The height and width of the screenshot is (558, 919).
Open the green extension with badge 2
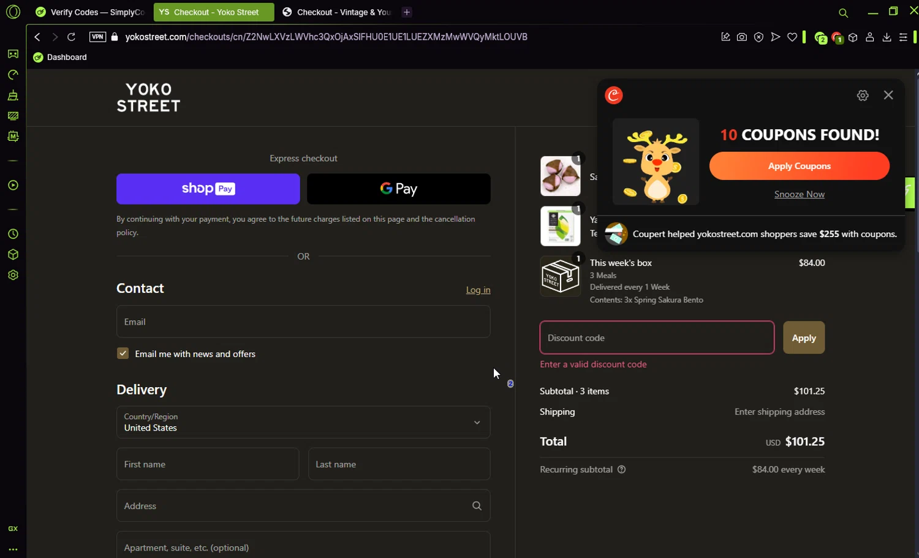[820, 38]
